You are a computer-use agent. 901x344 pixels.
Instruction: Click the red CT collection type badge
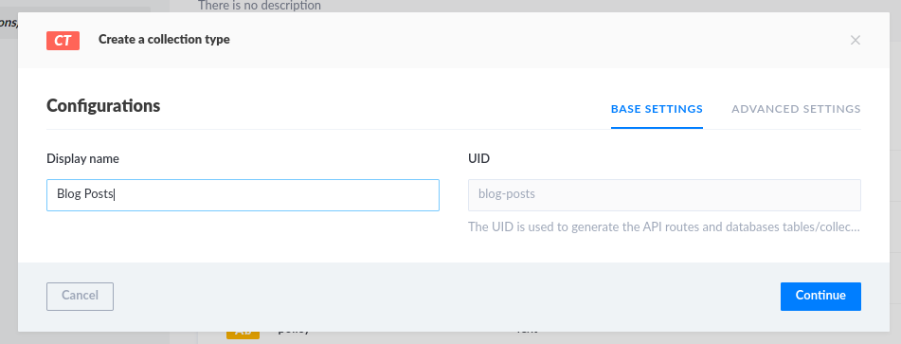[63, 40]
